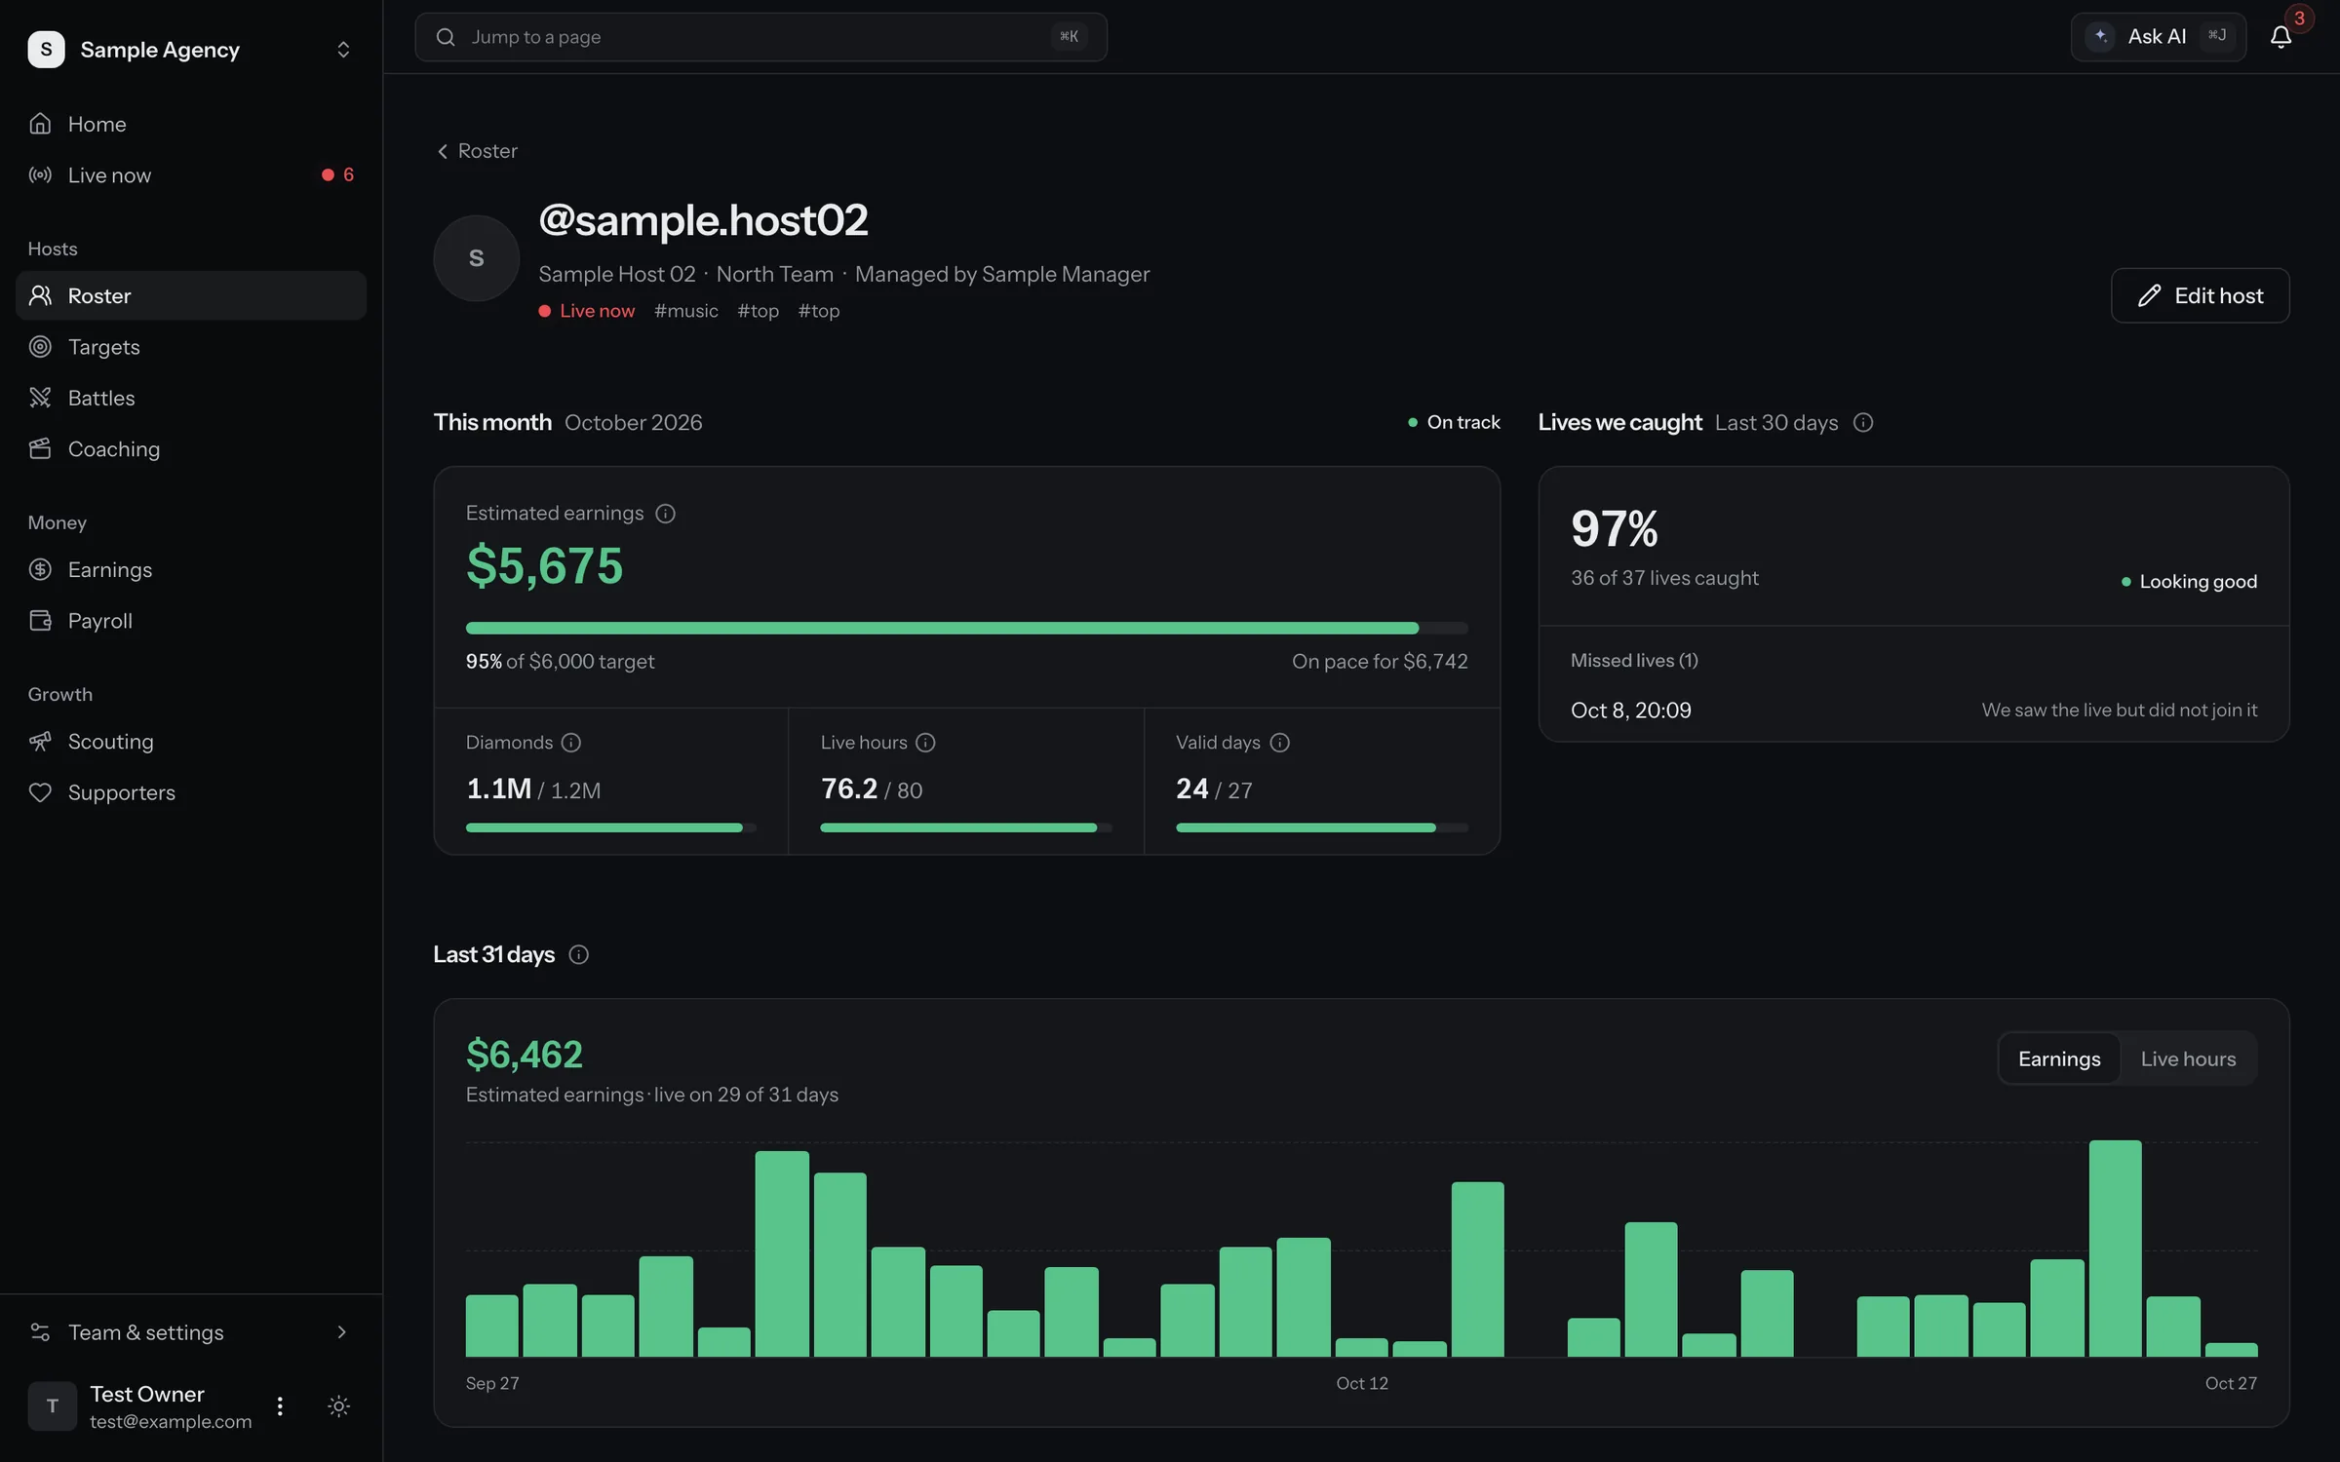Open the Ask AI assistant
Screen dimensions: 2340x1462
[2158, 37]
